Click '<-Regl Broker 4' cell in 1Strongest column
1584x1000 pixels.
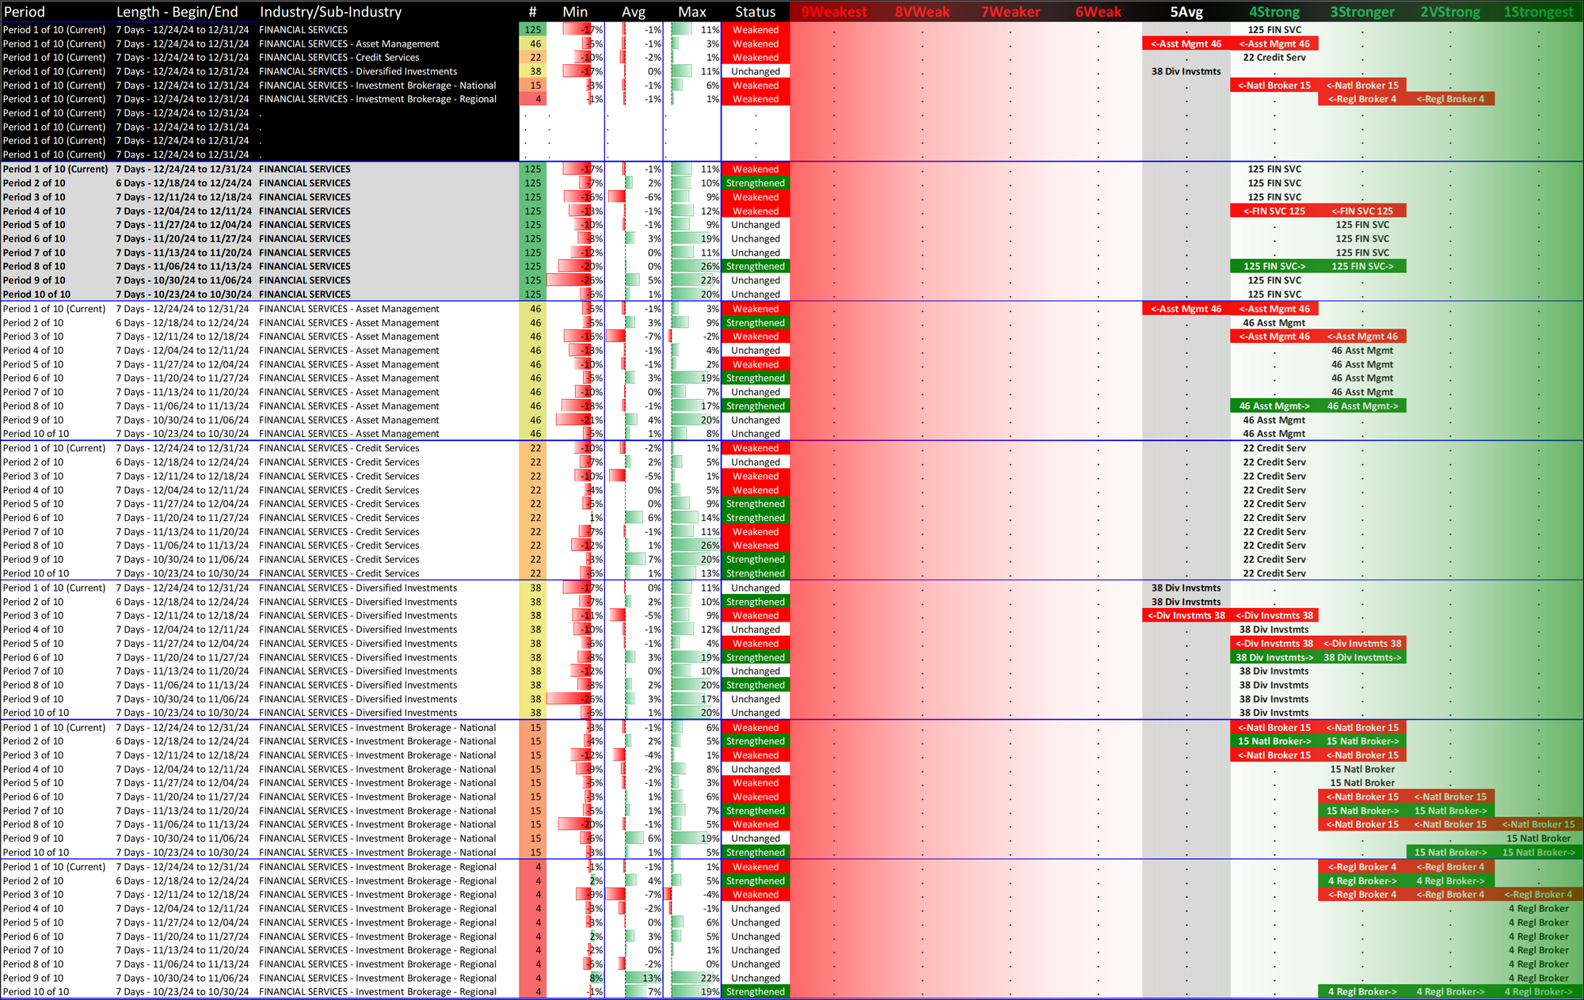coord(1538,895)
